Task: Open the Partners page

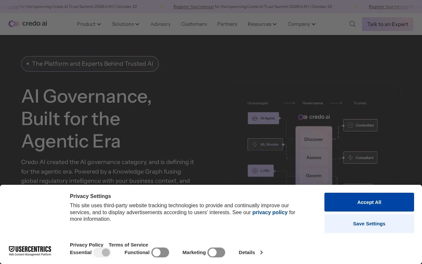Action: pos(227,24)
